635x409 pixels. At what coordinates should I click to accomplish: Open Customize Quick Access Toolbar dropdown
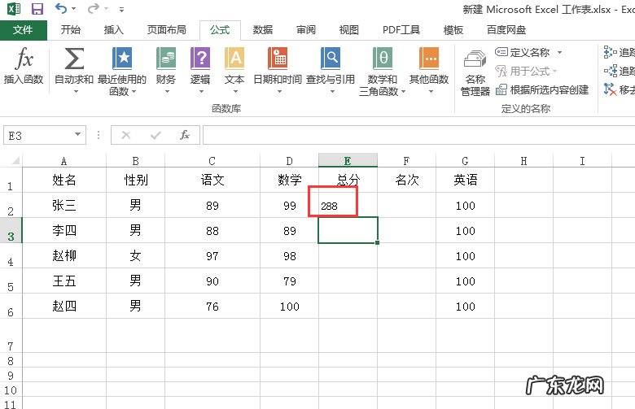coord(121,9)
